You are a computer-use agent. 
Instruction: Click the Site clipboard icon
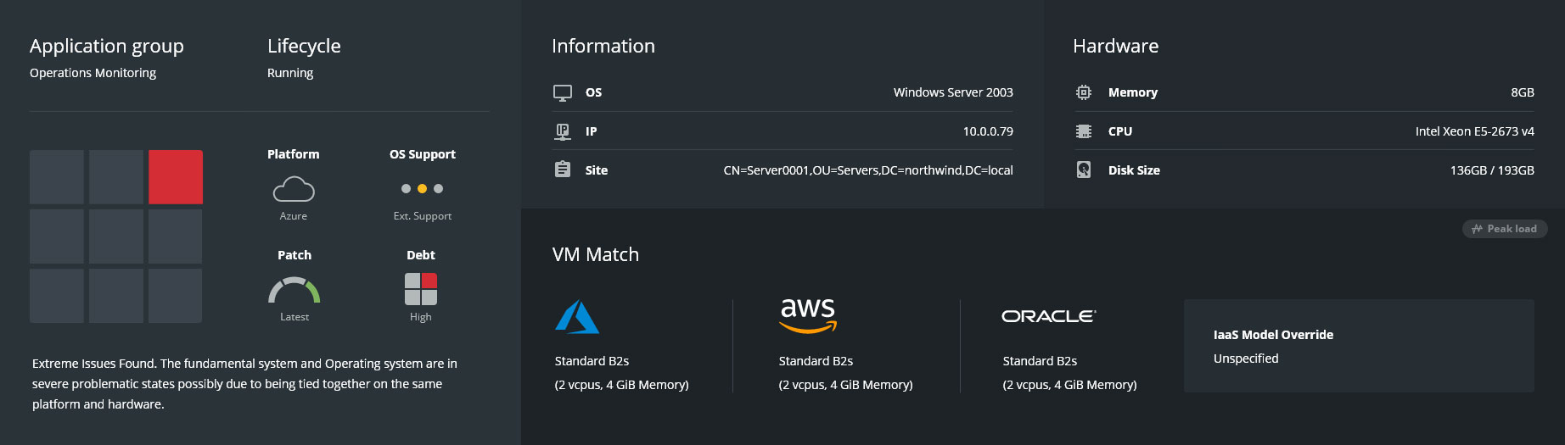(563, 170)
